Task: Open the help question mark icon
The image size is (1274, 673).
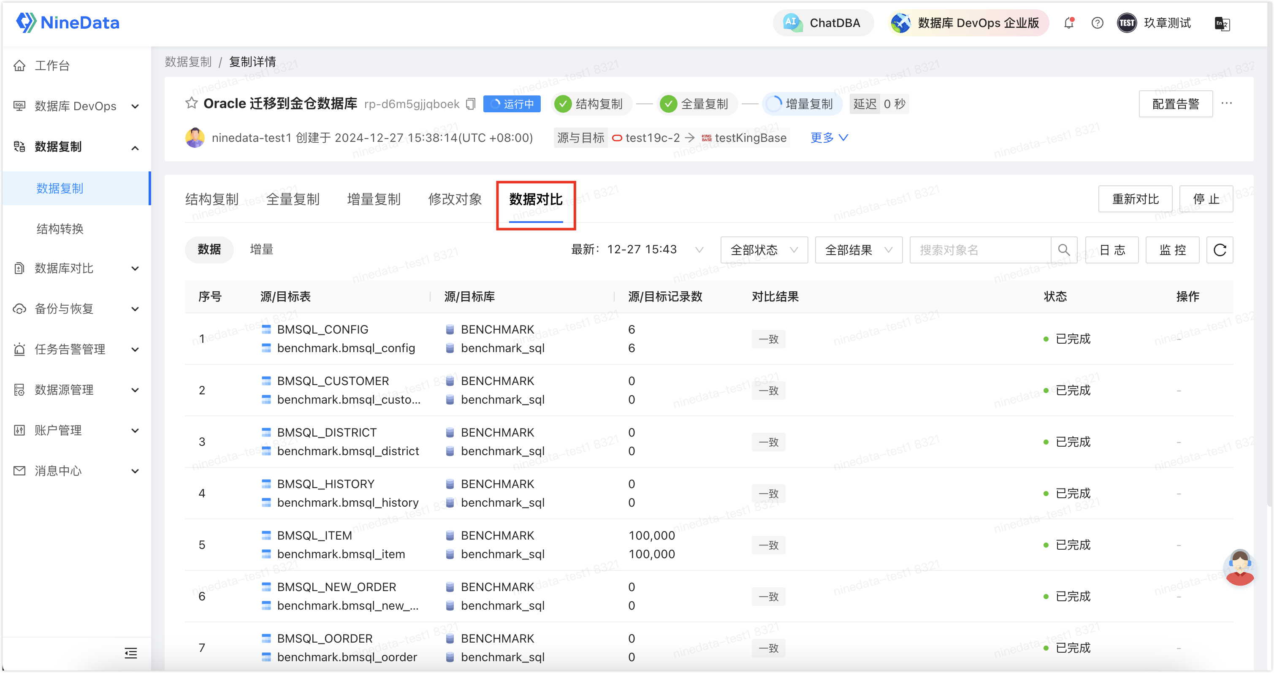Action: click(x=1097, y=23)
